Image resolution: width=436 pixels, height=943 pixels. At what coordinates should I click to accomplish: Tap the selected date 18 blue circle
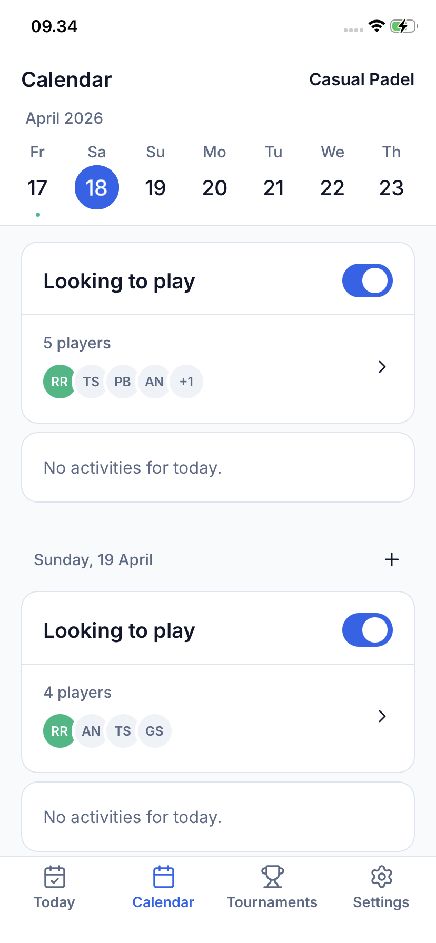coord(96,187)
